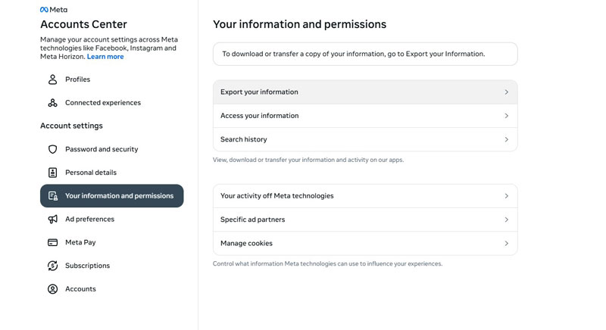Click the Meta Pay card icon
The image size is (606, 330).
coord(53,243)
